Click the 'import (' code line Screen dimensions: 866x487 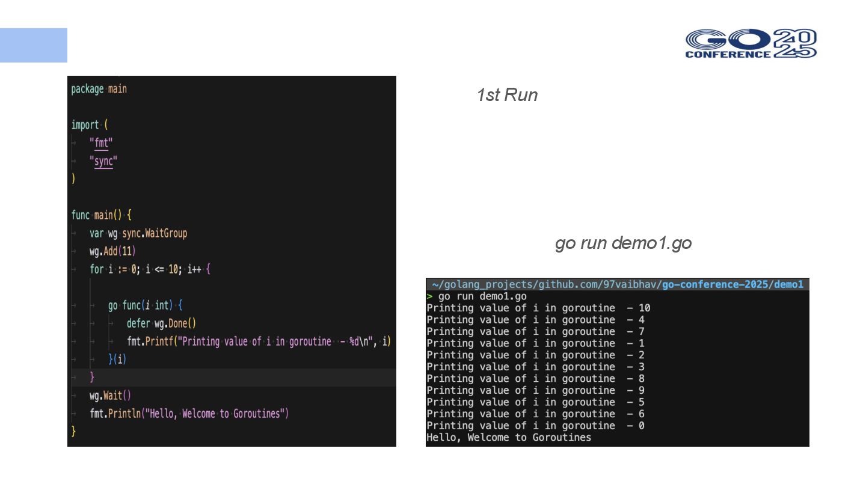(90, 125)
